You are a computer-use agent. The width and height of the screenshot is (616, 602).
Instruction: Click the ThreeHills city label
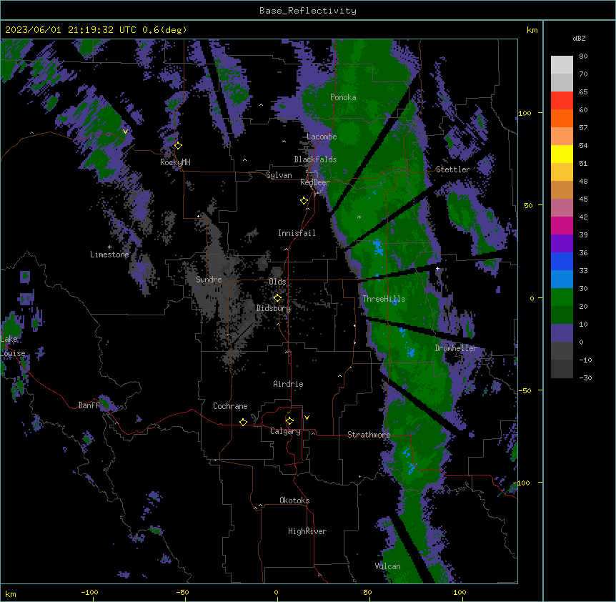pos(384,299)
